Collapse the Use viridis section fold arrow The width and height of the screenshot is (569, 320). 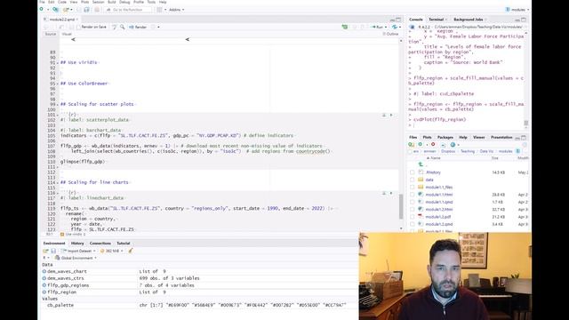coord(58,63)
